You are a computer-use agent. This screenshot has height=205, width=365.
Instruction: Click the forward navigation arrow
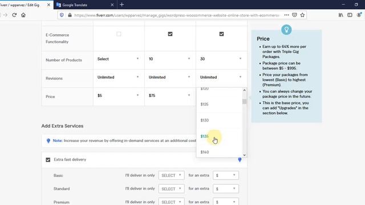(5, 15)
